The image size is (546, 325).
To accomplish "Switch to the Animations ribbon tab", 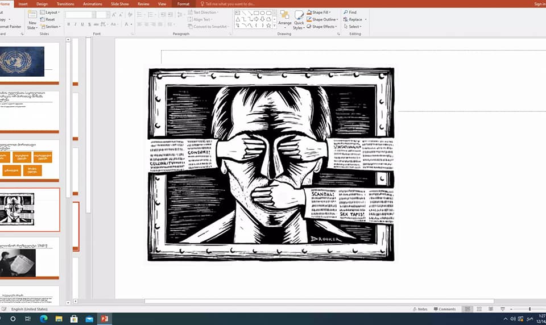I will tap(93, 4).
